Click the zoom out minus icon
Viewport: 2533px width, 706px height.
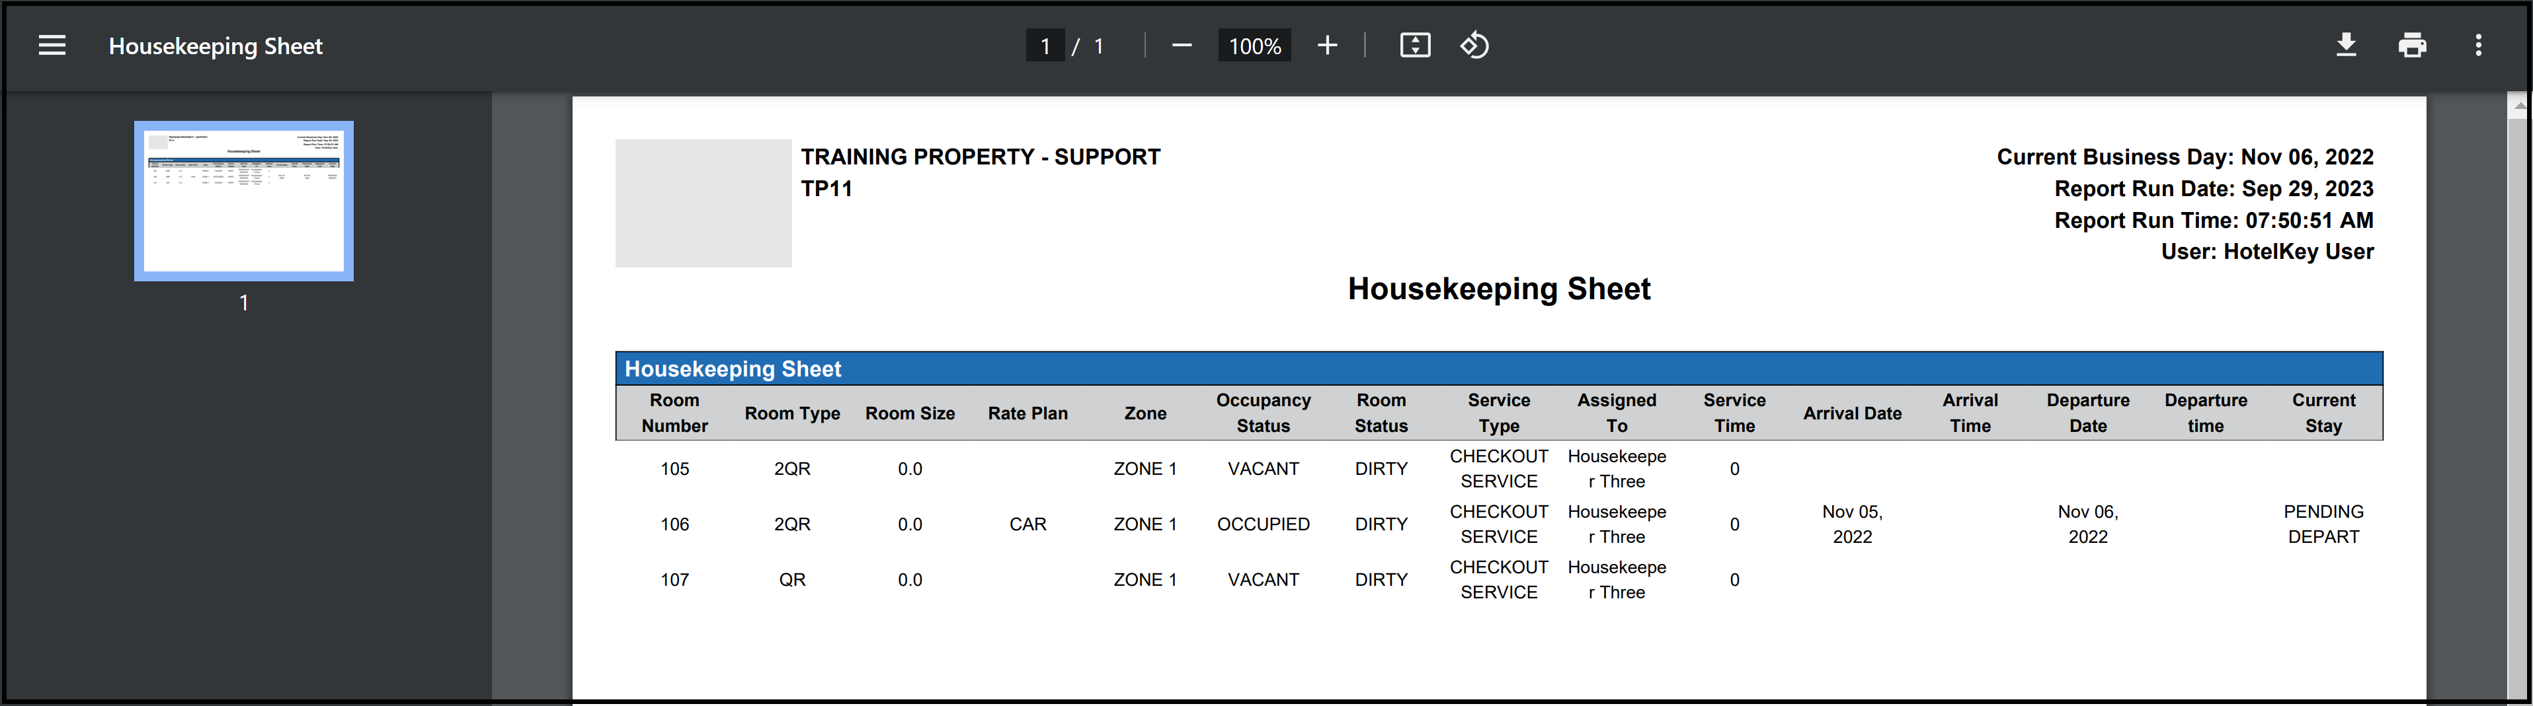point(1181,45)
